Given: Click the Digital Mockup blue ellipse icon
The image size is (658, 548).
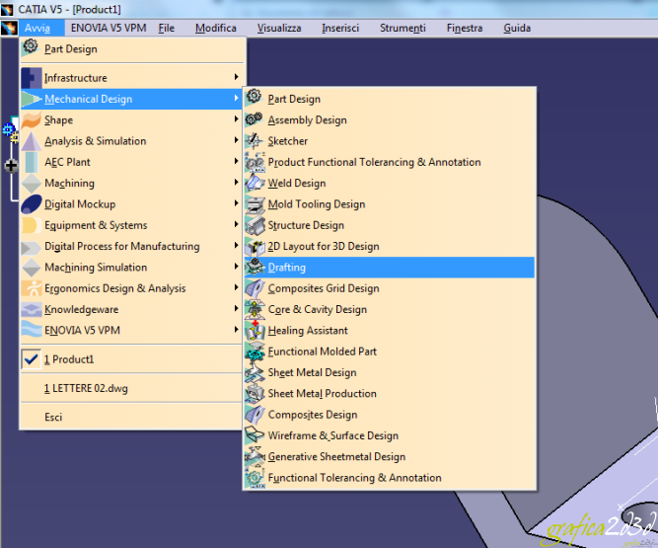Looking at the screenshot, I should 32,204.
